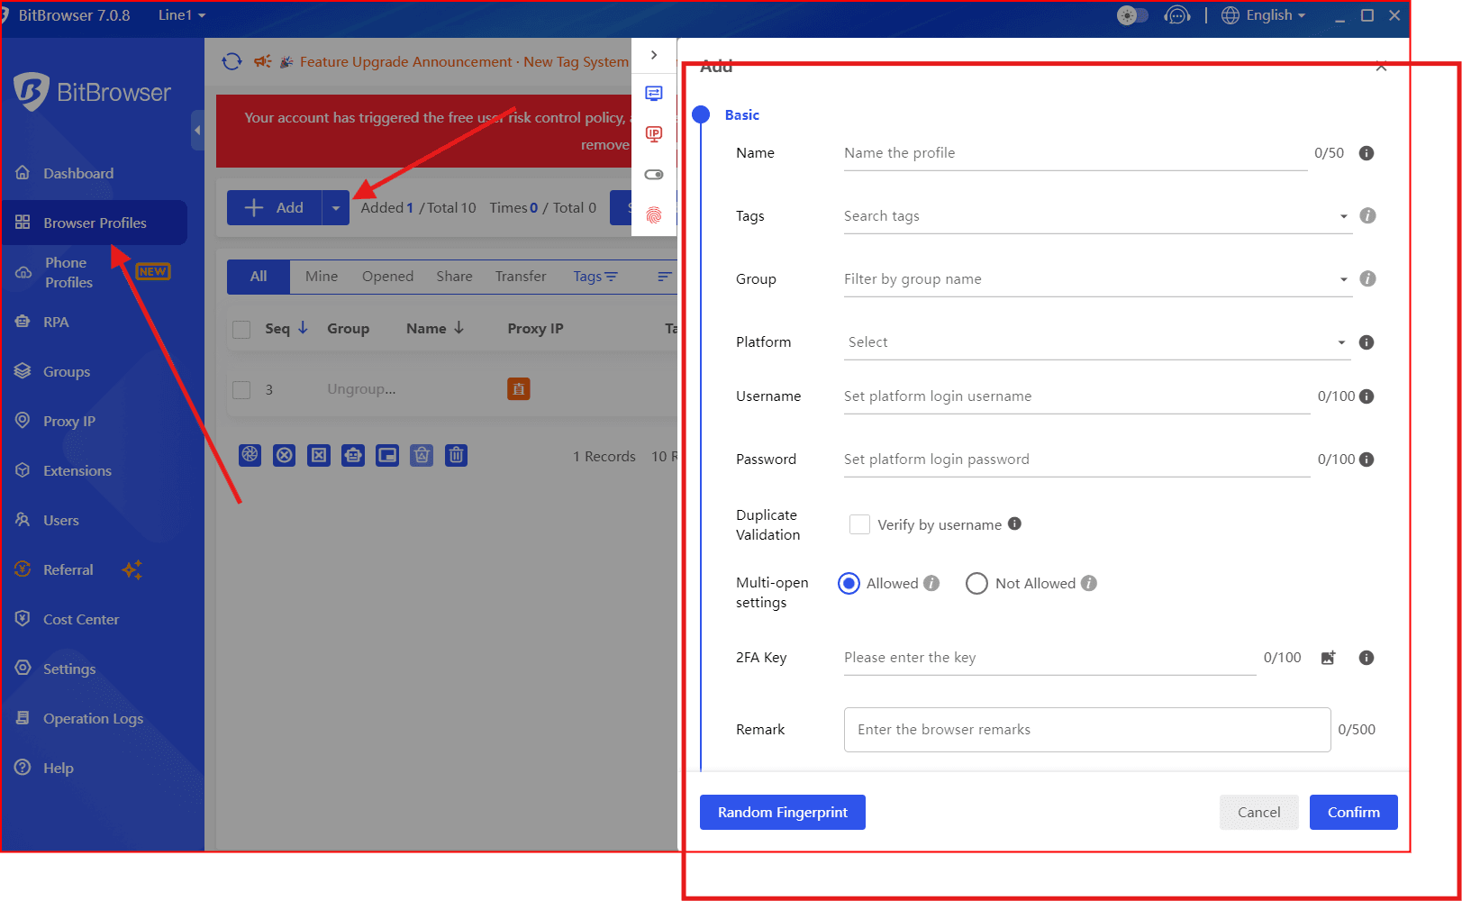Image resolution: width=1462 pixels, height=901 pixels.
Task: Select the Not Allowed multi-open option
Action: [976, 584]
